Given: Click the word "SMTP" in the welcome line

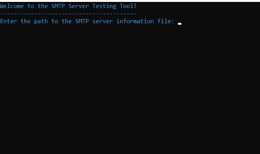Looking at the screenshot, I should 58,6.
